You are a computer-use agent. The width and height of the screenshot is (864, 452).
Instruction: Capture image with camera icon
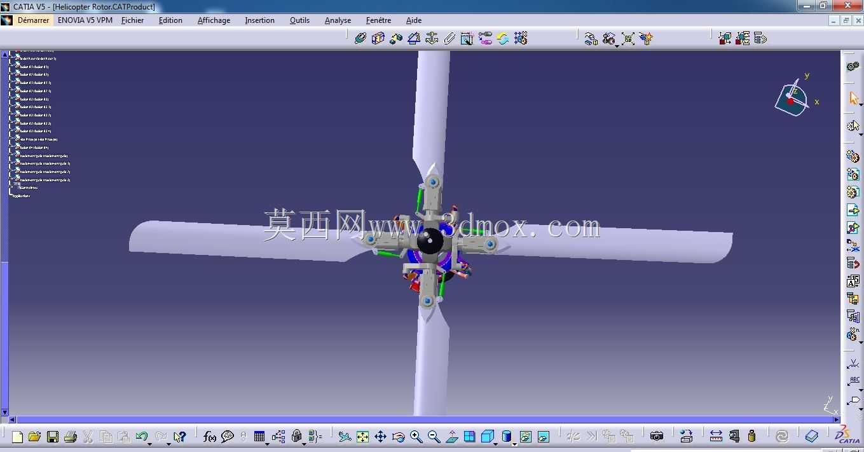point(657,437)
